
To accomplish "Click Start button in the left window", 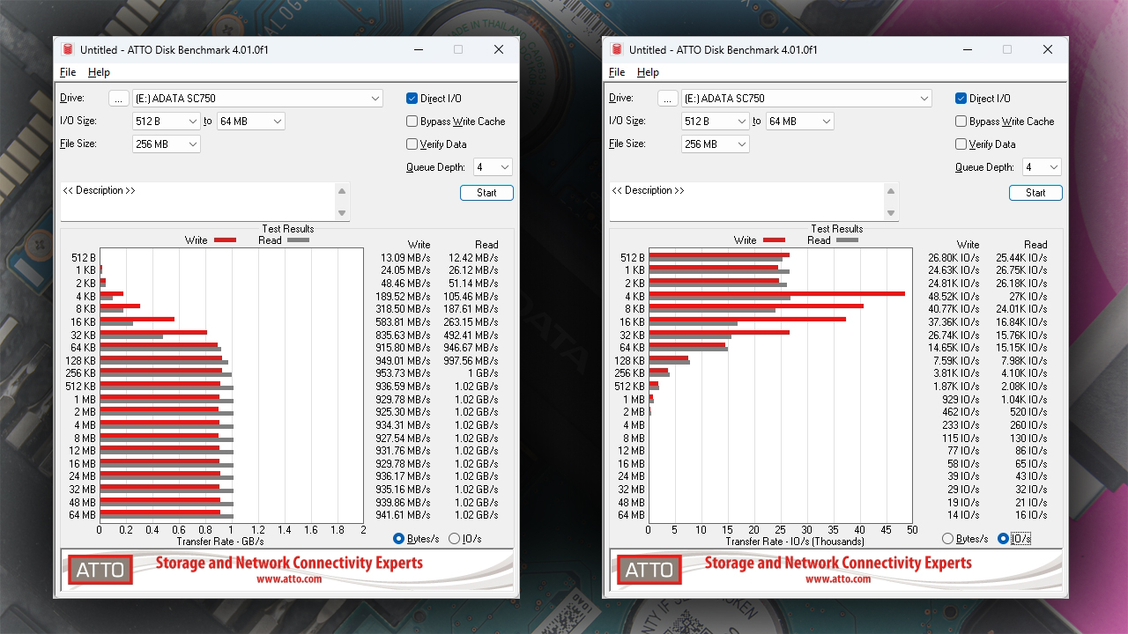I will [486, 193].
